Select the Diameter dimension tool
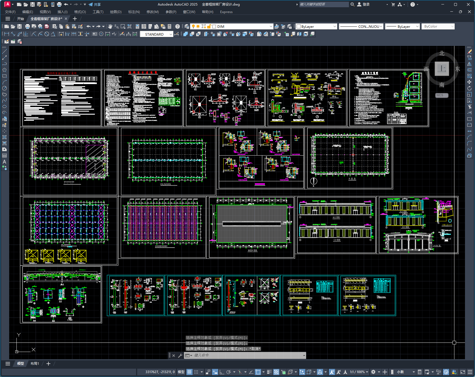 [47, 34]
